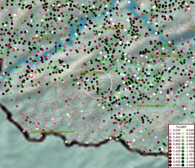Click the Wittlich, Stadt map label

[43, 38]
